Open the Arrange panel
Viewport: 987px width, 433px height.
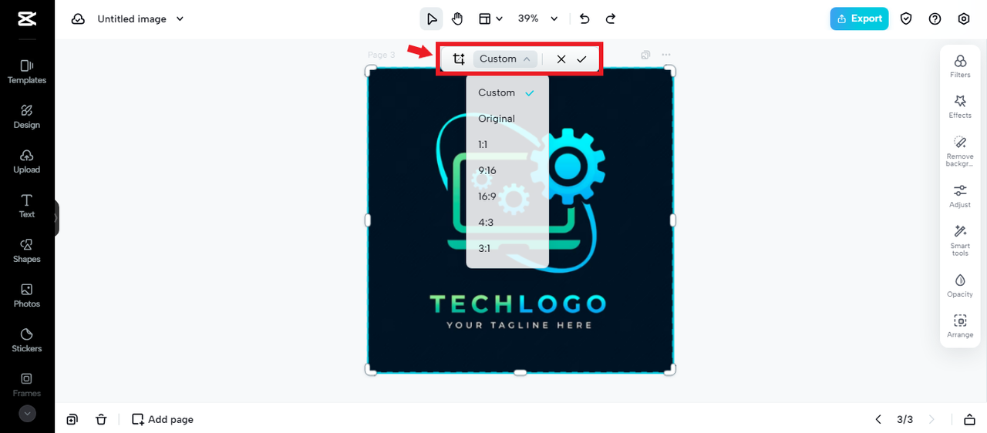(x=960, y=327)
